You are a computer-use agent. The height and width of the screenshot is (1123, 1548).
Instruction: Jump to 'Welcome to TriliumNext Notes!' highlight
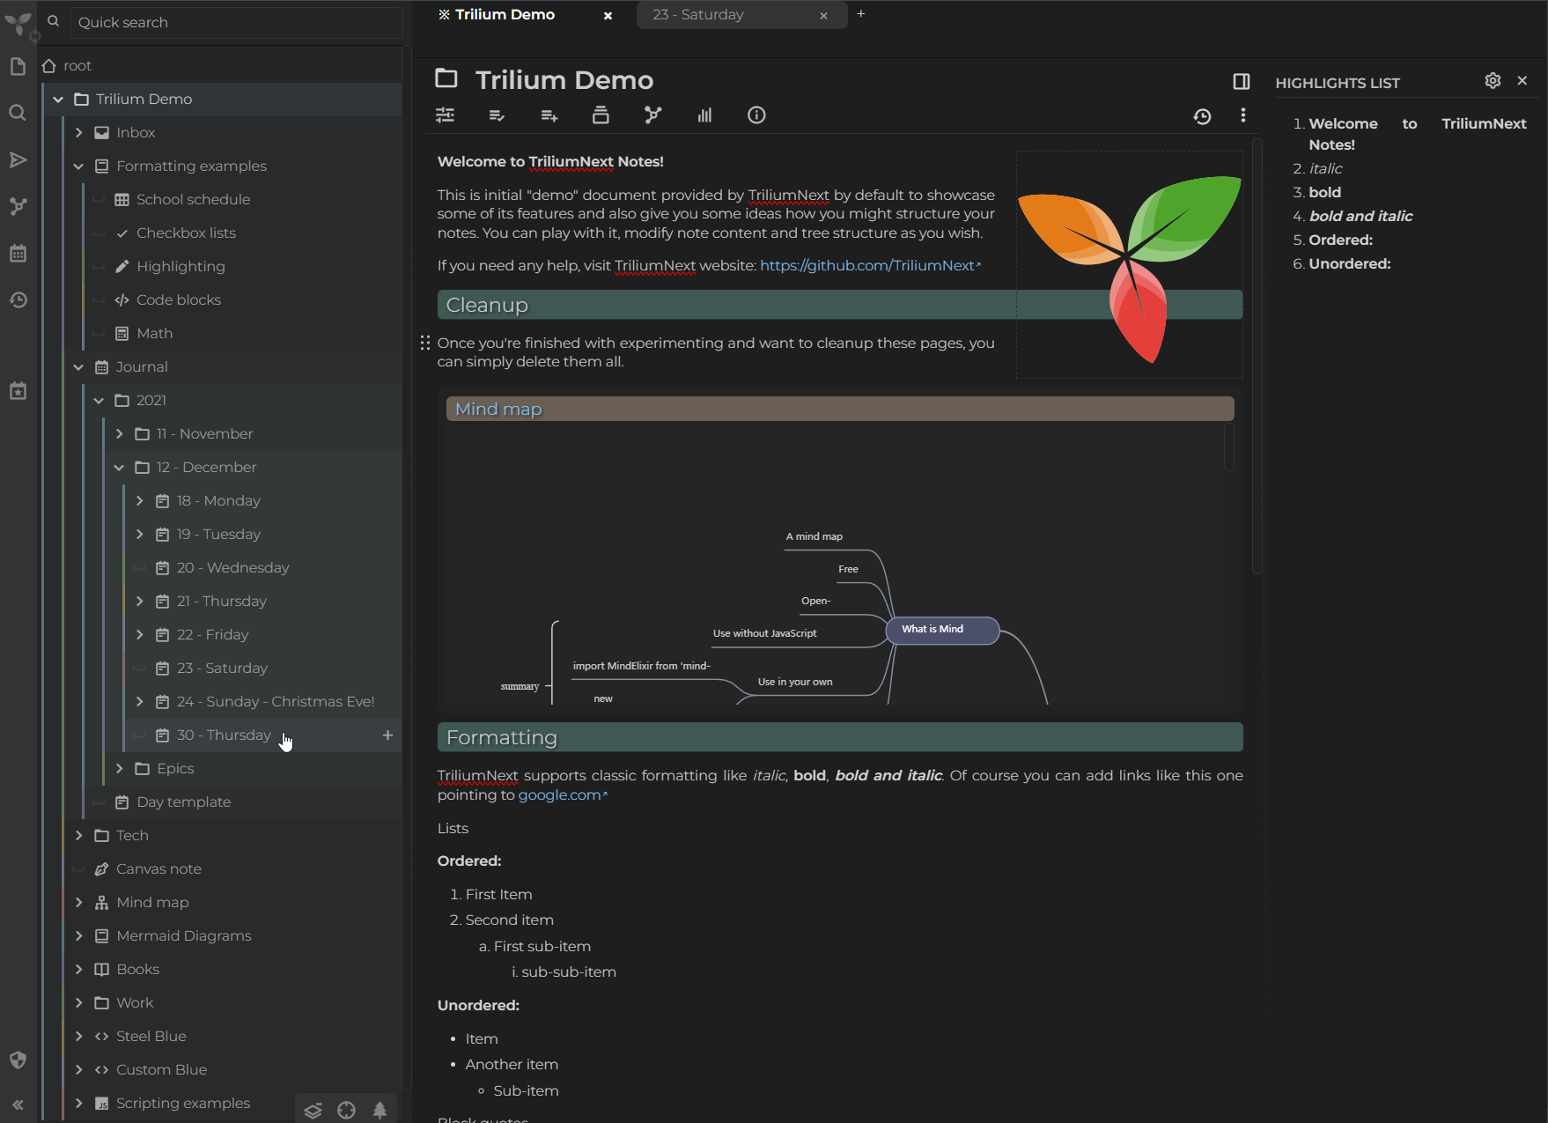click(x=1418, y=134)
